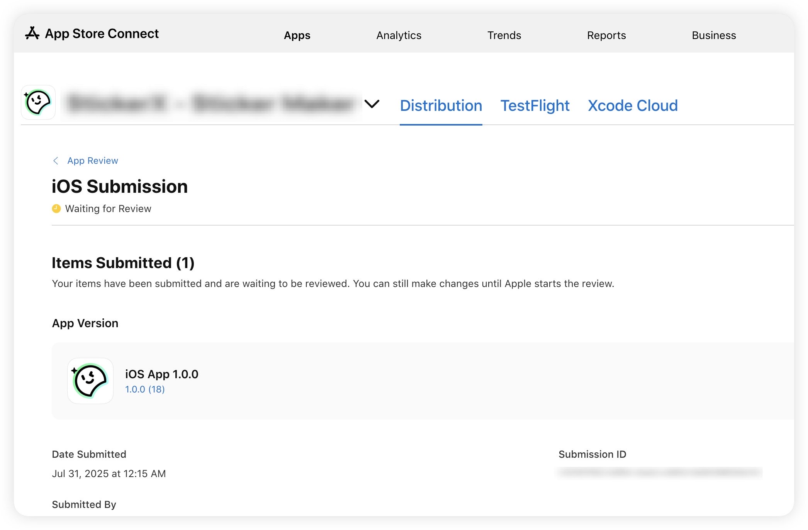Open Reports in the top navigation

point(606,35)
